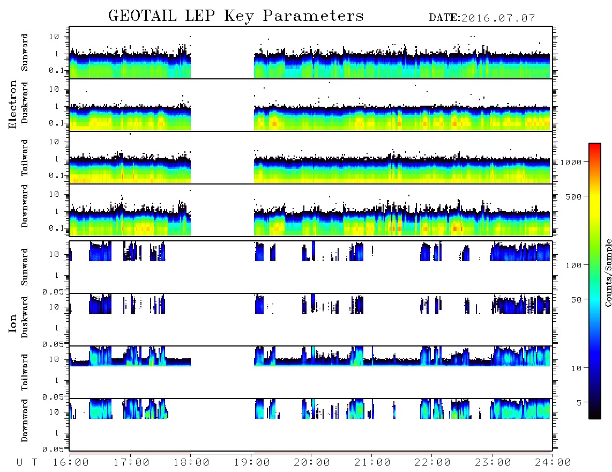612x472 pixels.
Task: Click the 100 tick on the color bar
Action: (574, 265)
